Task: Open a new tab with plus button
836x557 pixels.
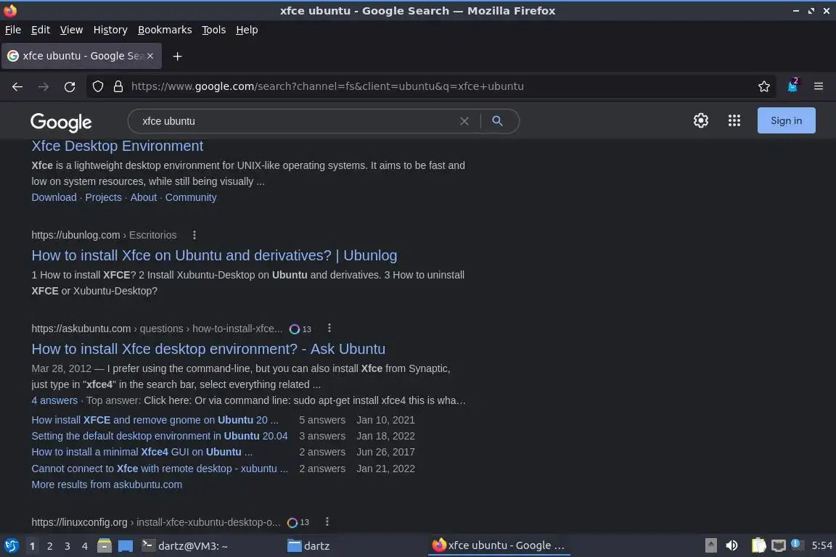Action: pos(178,56)
